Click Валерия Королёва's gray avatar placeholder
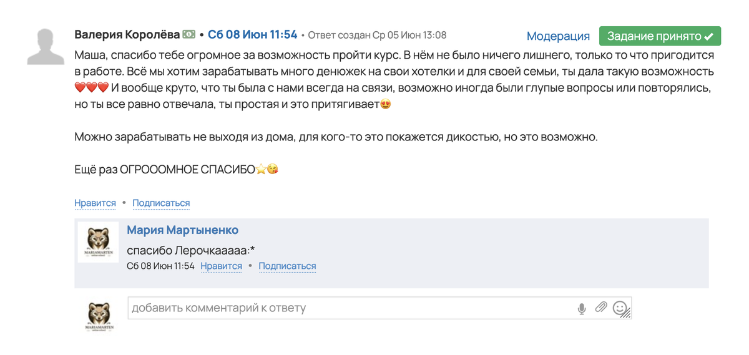The image size is (749, 355). pyautogui.click(x=46, y=46)
